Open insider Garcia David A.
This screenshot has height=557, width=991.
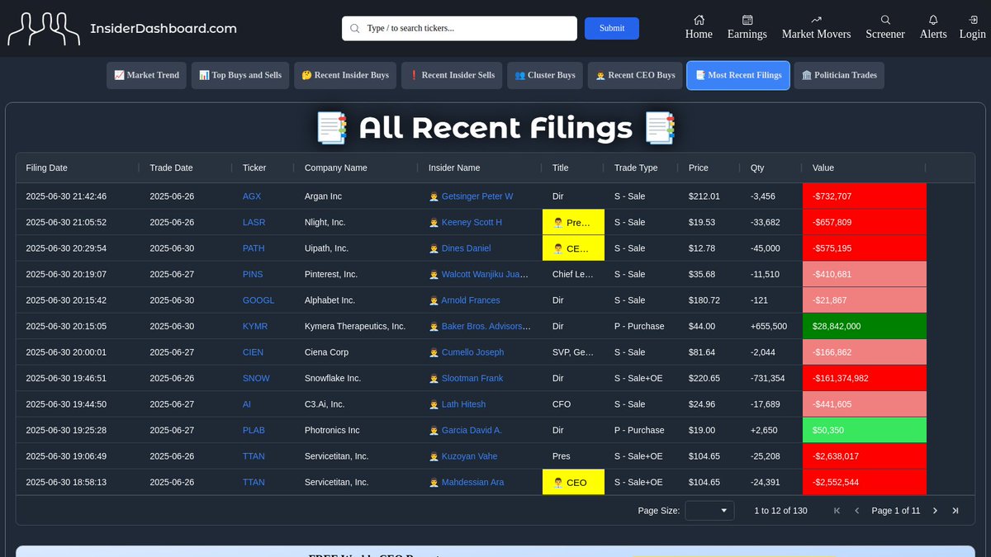pyautogui.click(x=472, y=430)
